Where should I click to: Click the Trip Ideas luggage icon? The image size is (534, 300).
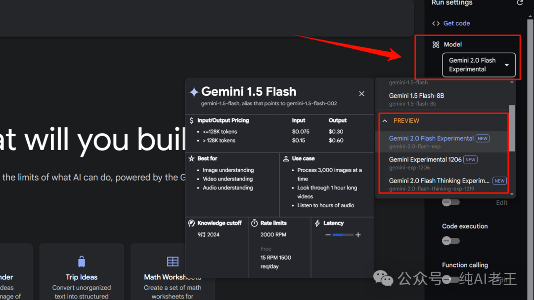[82, 262]
